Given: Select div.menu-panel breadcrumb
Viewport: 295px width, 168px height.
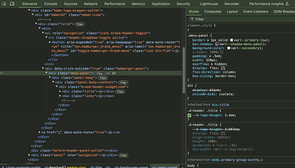Looking at the screenshot, I should [x=165, y=167].
